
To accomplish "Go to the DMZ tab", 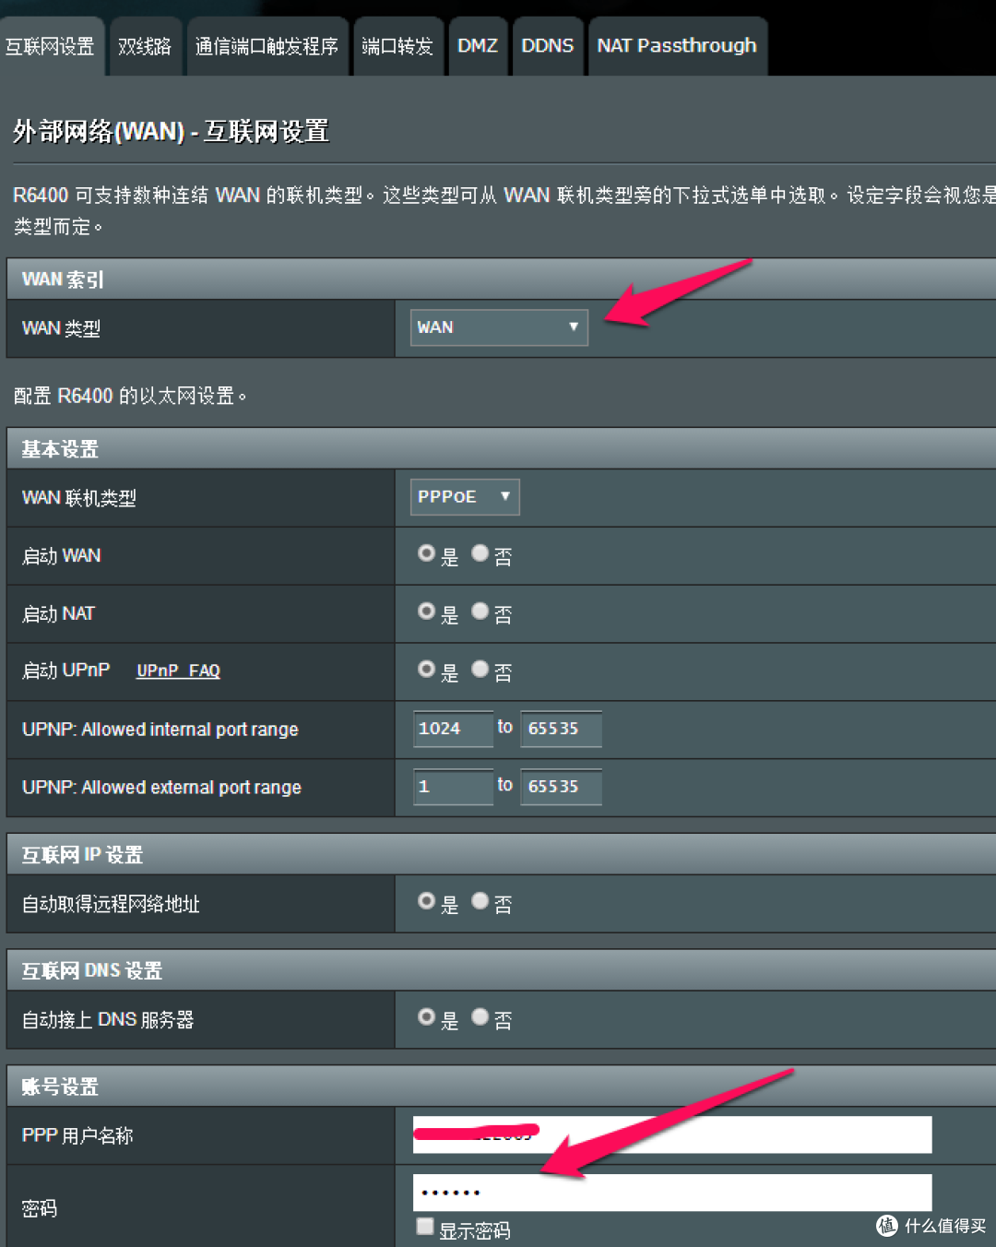I will [x=477, y=46].
